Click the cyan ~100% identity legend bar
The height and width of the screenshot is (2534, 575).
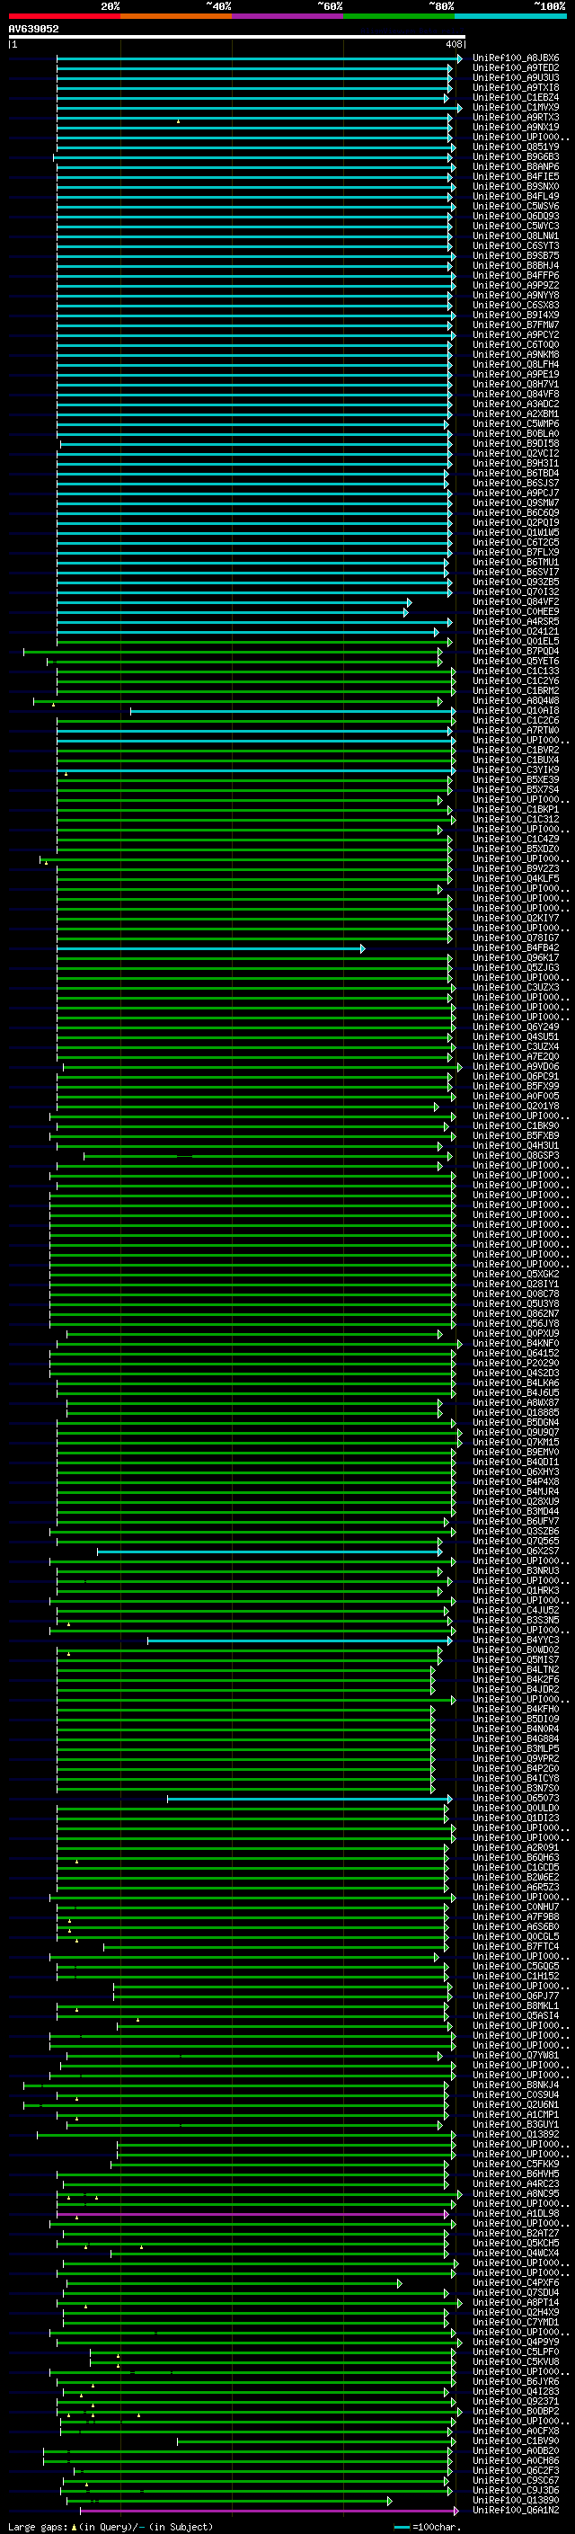pyautogui.click(x=510, y=16)
